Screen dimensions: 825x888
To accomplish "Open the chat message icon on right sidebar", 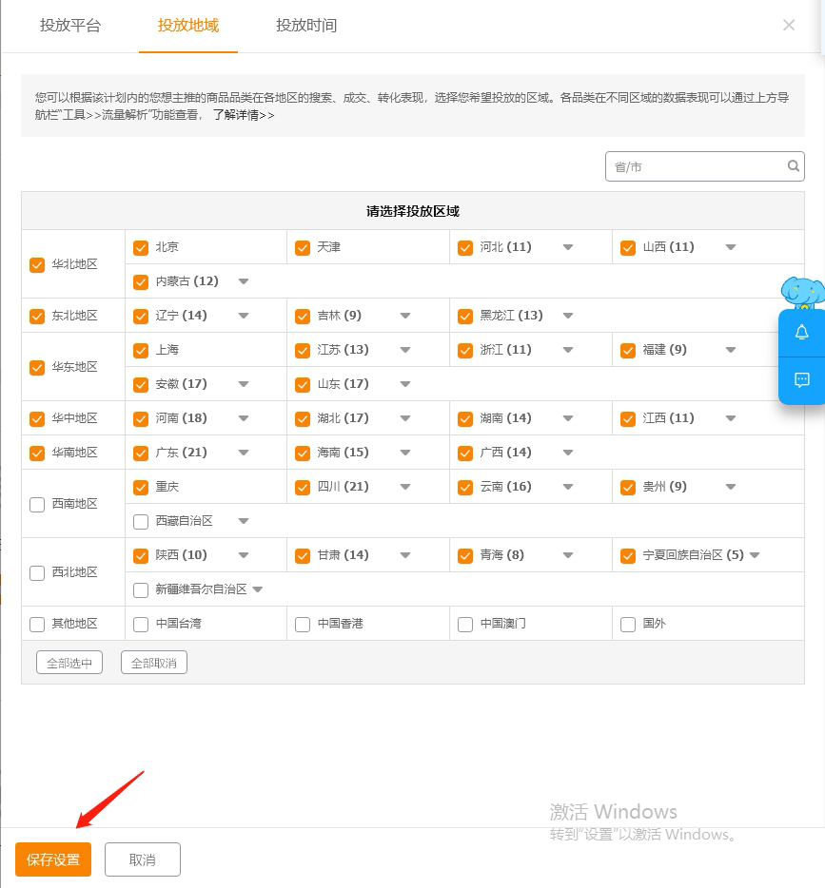I will tap(801, 380).
